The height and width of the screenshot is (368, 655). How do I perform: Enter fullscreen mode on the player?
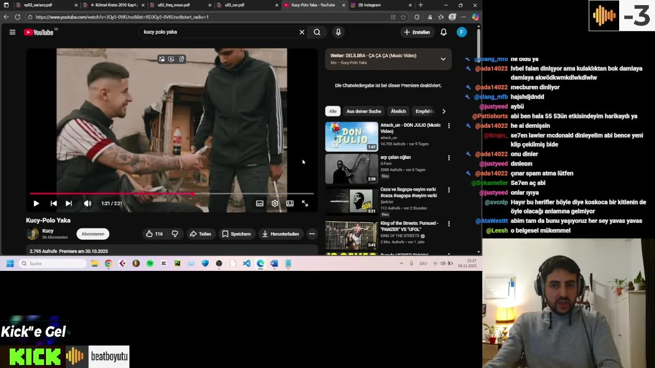(x=305, y=203)
